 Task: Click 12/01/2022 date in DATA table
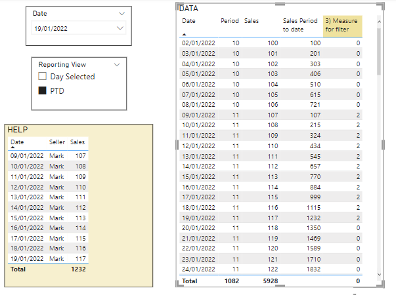tap(198, 146)
